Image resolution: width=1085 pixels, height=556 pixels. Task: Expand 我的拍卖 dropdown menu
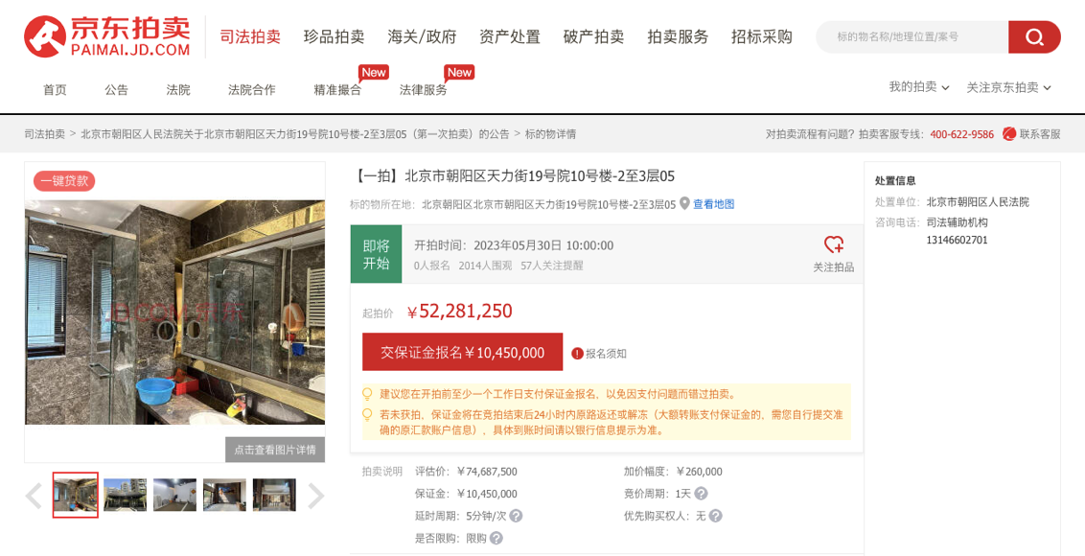(918, 87)
